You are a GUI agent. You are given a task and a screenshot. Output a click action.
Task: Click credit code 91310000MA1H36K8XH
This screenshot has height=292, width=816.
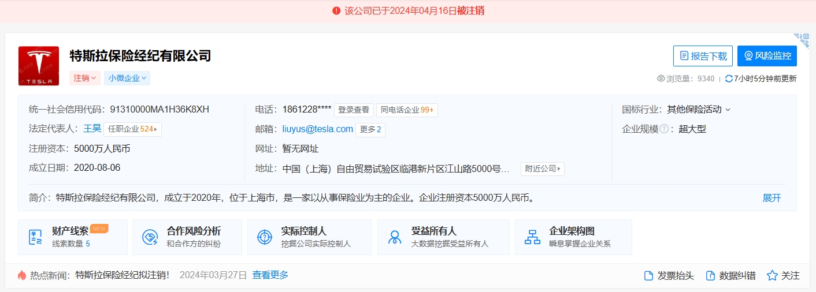[160, 110]
